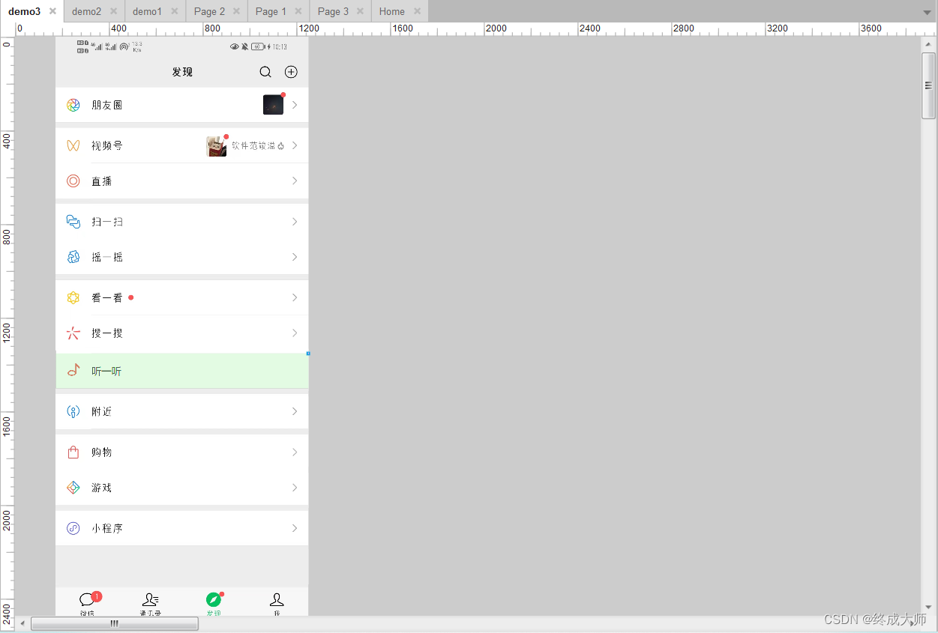Close the Home tab
The image size is (938, 633).
point(418,11)
